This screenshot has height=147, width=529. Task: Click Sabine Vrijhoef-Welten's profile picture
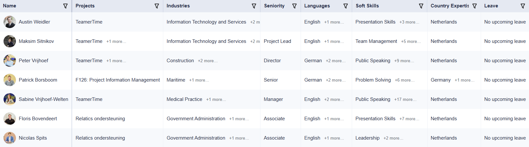10,99
